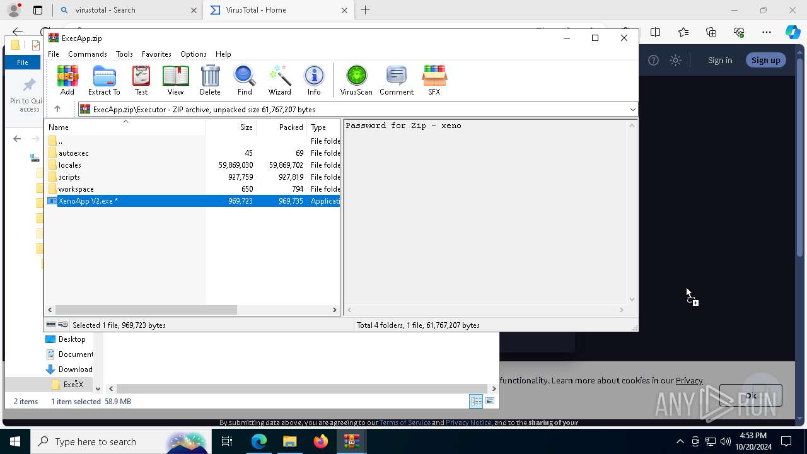The image size is (807, 454).
Task: Sort by the Packed column header
Action: click(281, 127)
